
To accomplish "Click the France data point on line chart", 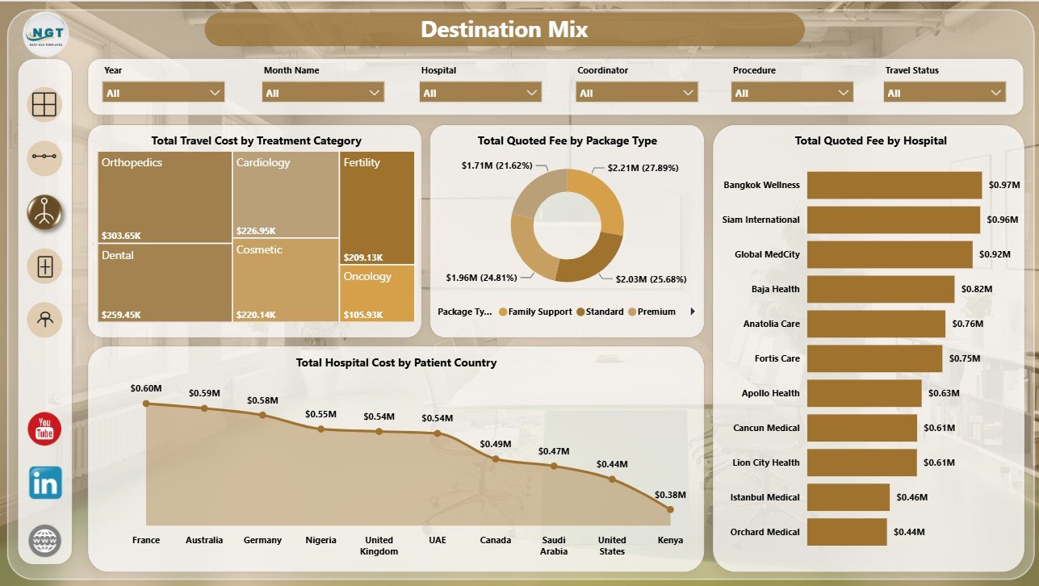I will pos(146,403).
